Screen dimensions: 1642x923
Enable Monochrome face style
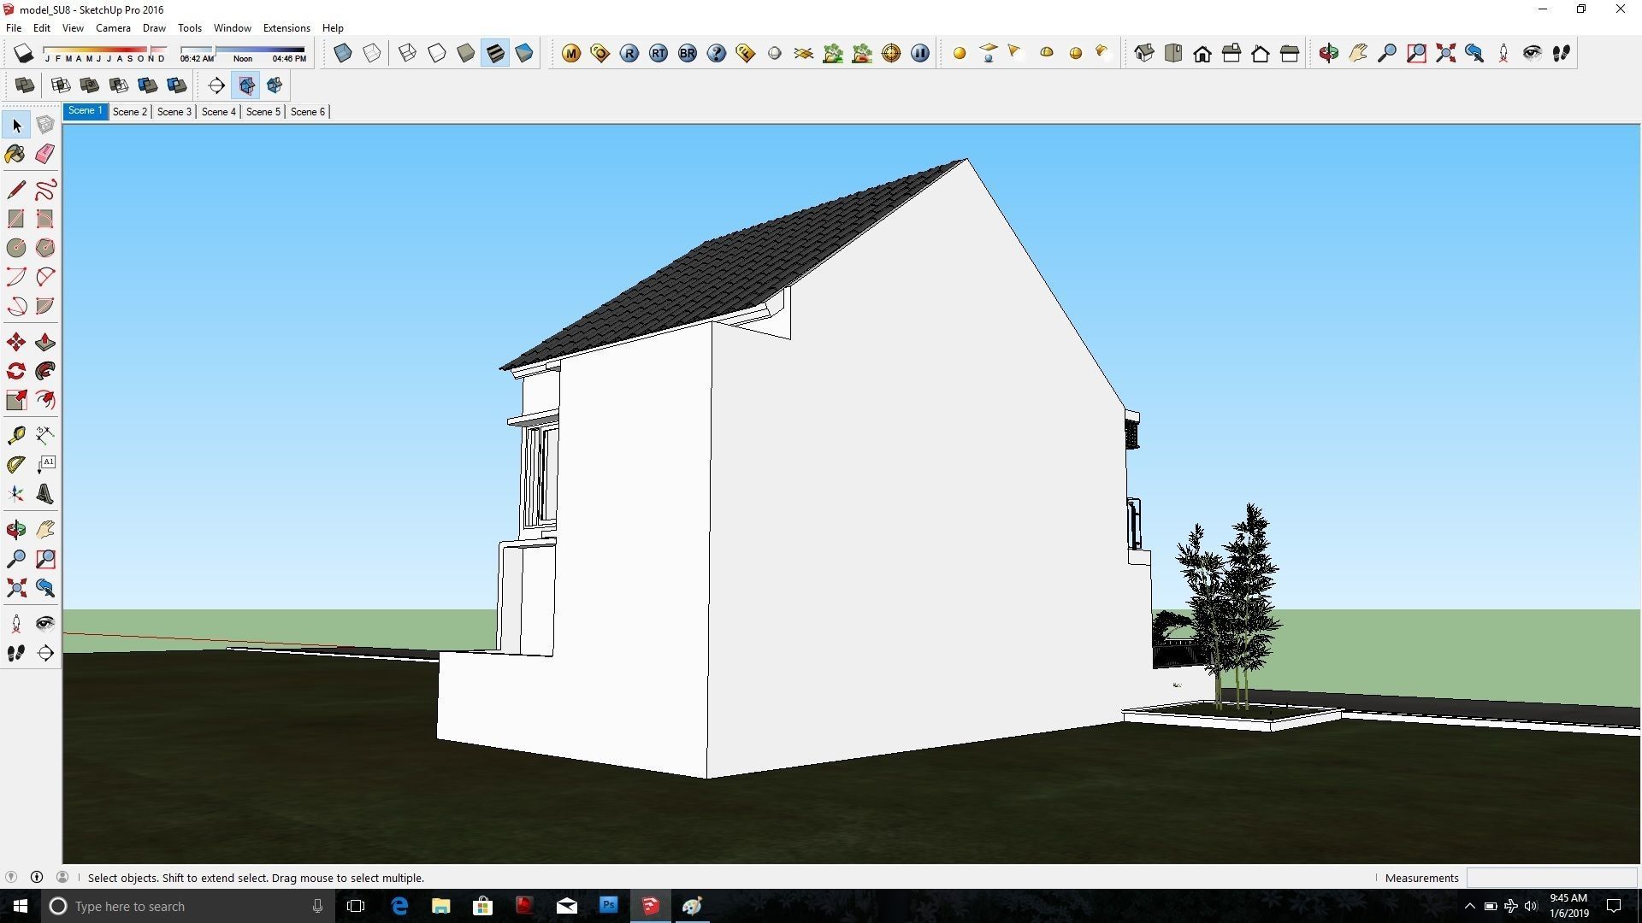[x=524, y=53]
